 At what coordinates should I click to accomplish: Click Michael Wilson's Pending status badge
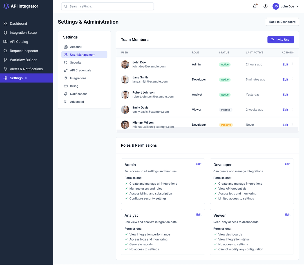tap(226, 124)
